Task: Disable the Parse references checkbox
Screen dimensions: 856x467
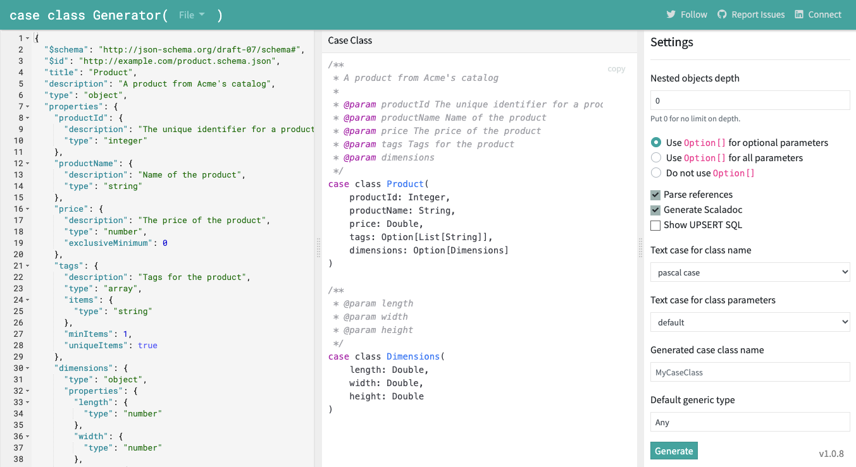Action: tap(655, 195)
